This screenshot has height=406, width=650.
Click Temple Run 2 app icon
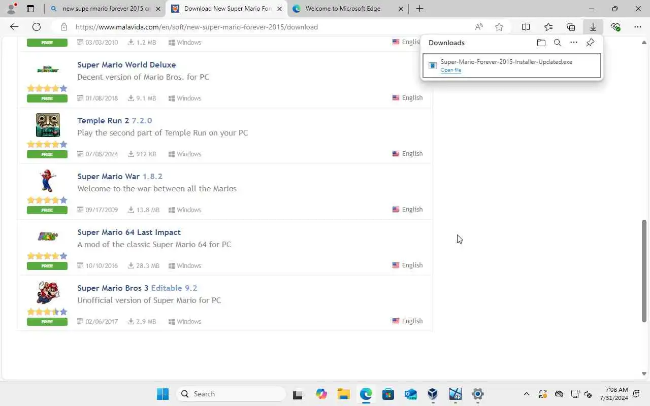[48, 125]
